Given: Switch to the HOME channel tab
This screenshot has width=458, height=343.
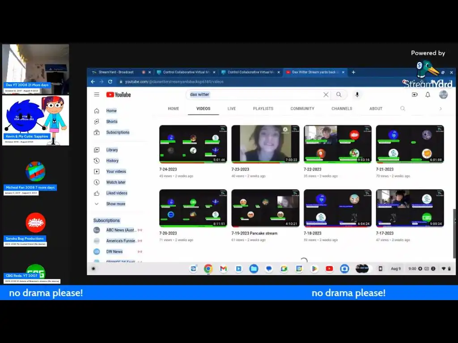Looking at the screenshot, I should [174, 109].
